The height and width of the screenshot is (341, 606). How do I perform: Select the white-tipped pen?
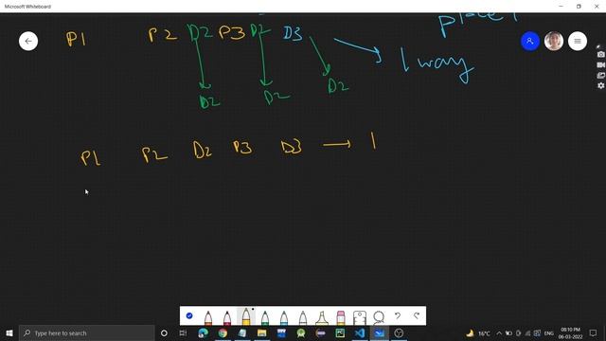coord(303,318)
